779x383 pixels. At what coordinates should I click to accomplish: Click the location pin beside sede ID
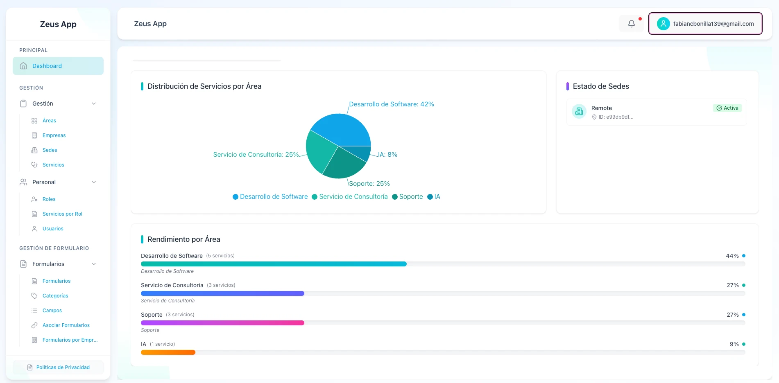pyautogui.click(x=594, y=117)
